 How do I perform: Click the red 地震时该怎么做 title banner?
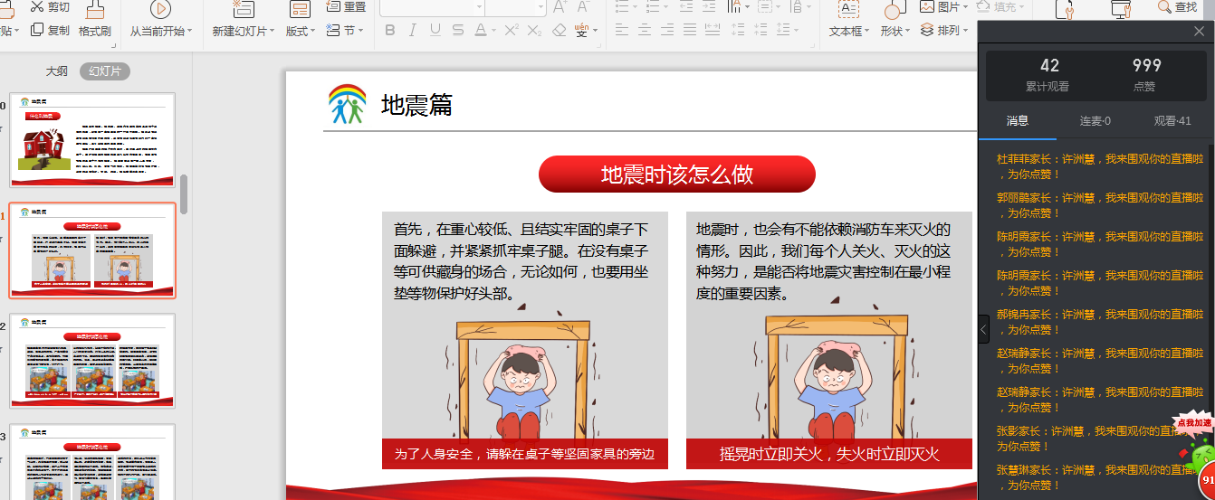[676, 175]
